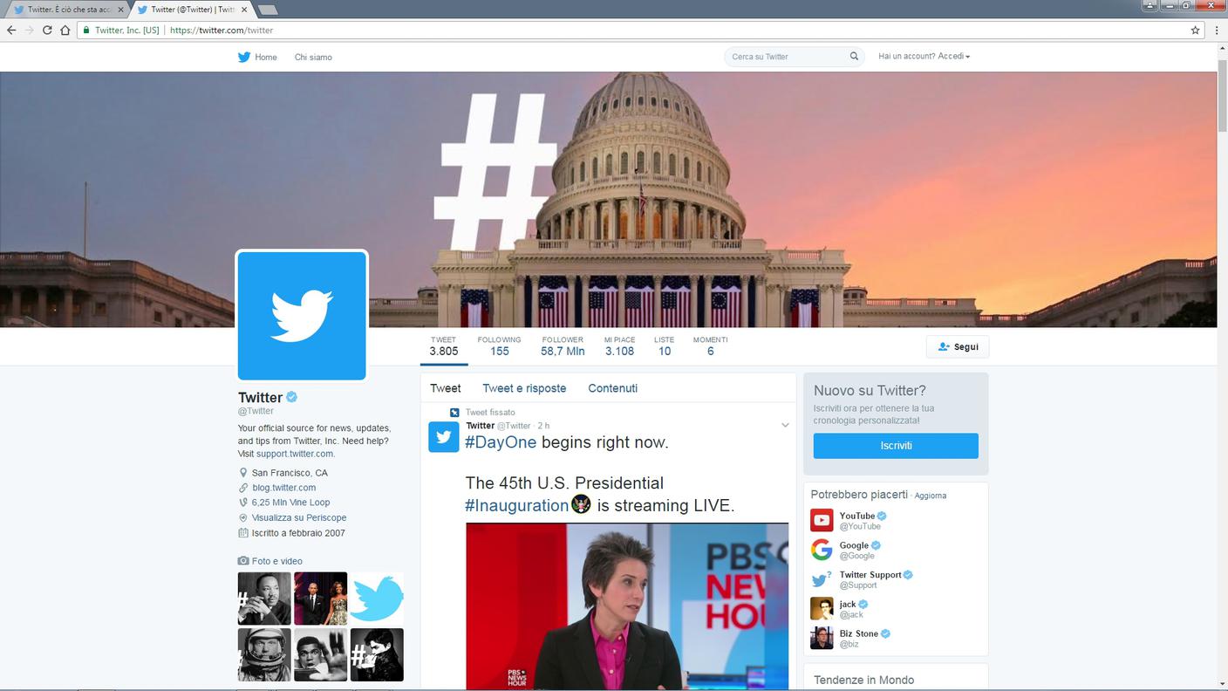Click the search magnifier icon

click(854, 56)
